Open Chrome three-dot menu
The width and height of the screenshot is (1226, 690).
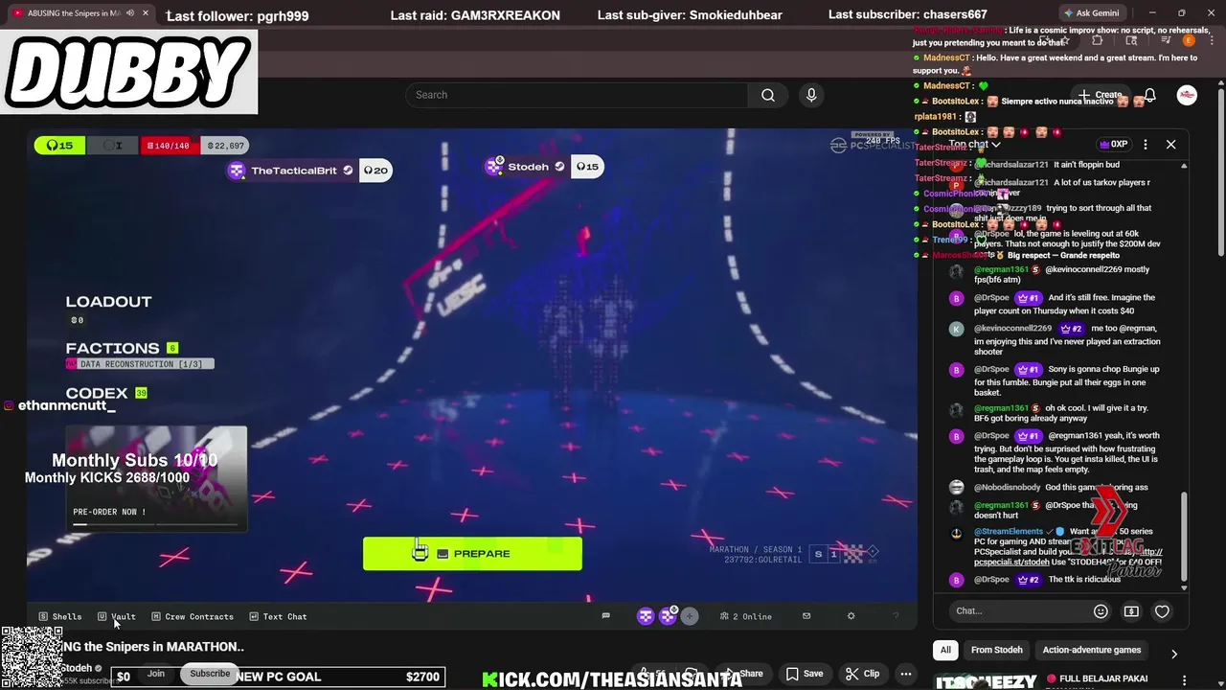click(1212, 40)
